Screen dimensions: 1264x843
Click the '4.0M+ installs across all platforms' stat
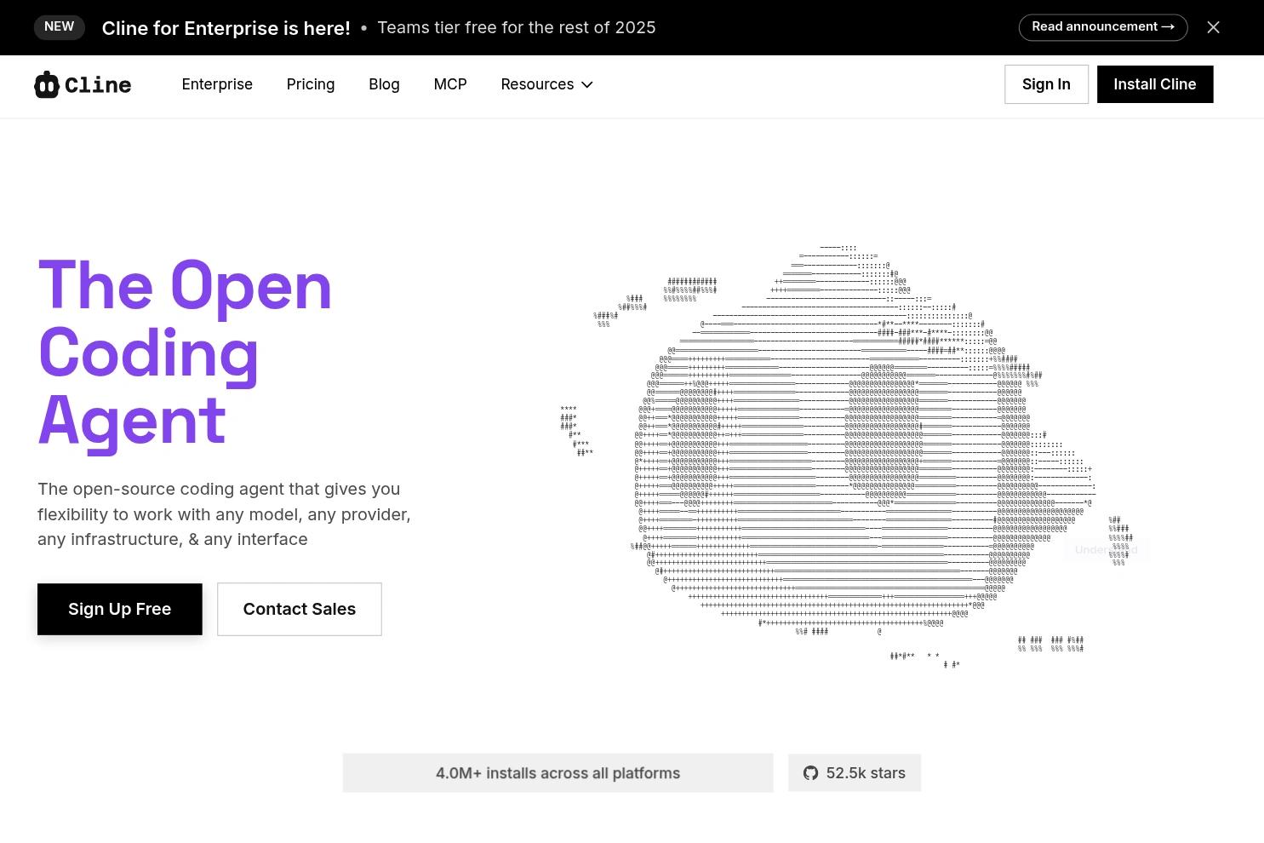click(558, 773)
